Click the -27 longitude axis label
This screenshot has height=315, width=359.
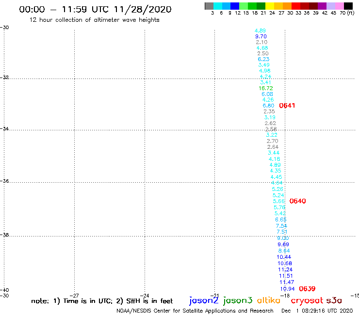click(74, 296)
